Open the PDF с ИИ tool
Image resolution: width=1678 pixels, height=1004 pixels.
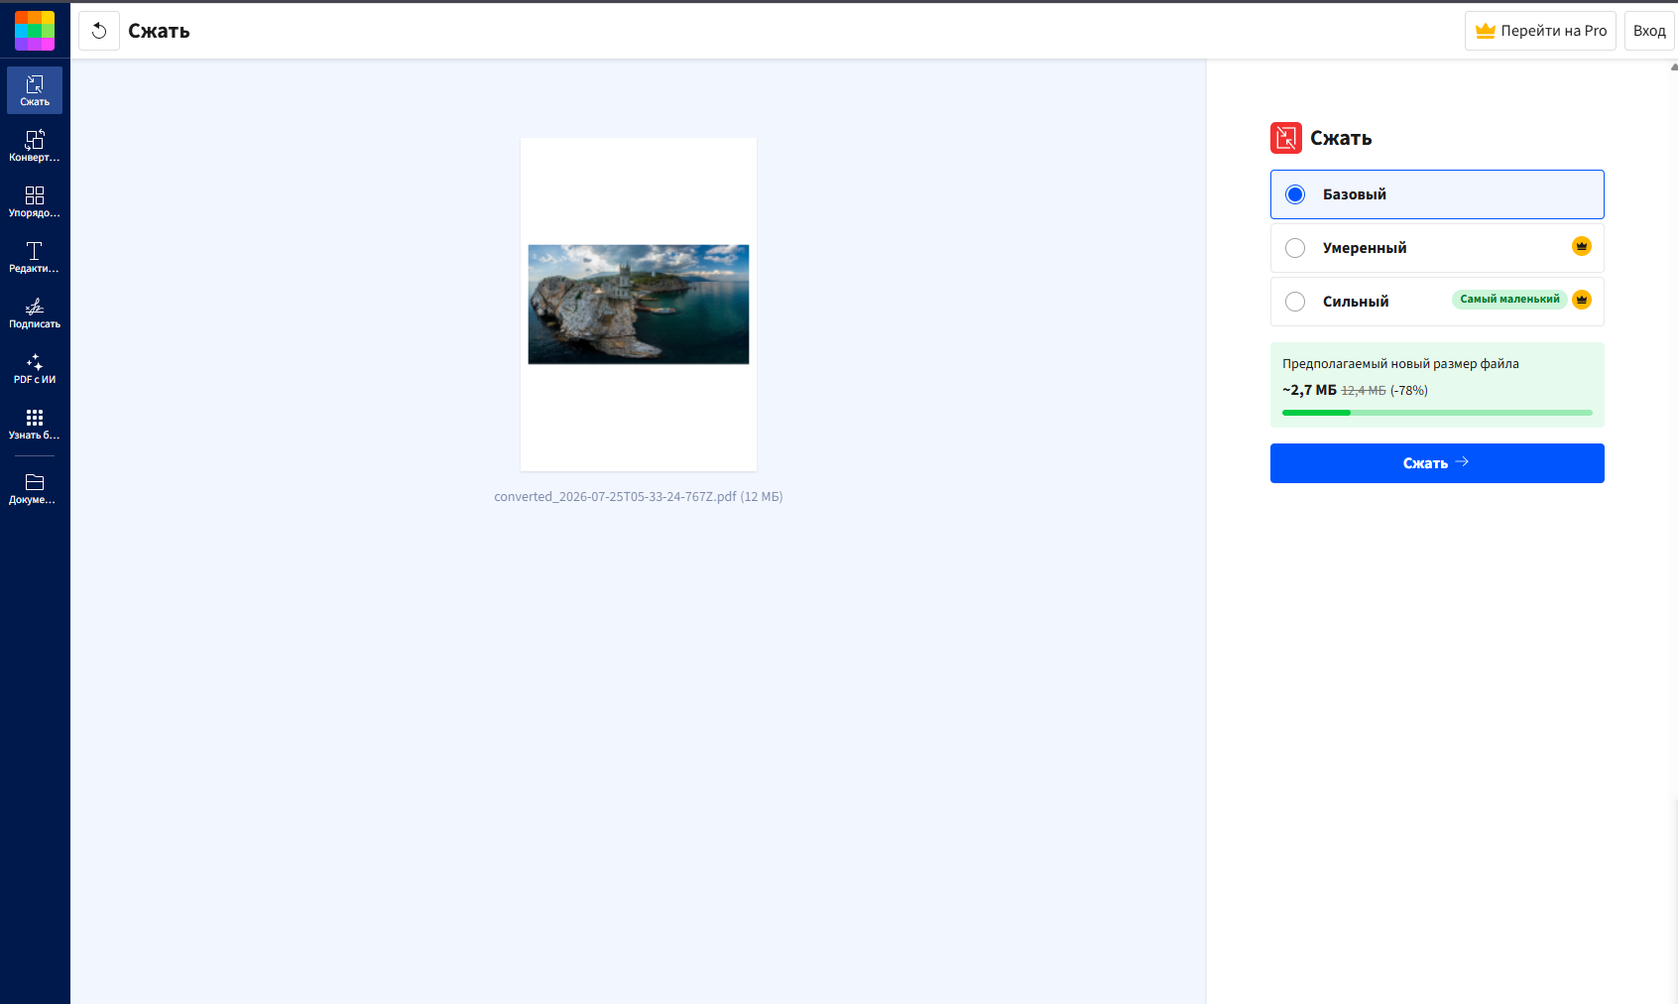[35, 368]
